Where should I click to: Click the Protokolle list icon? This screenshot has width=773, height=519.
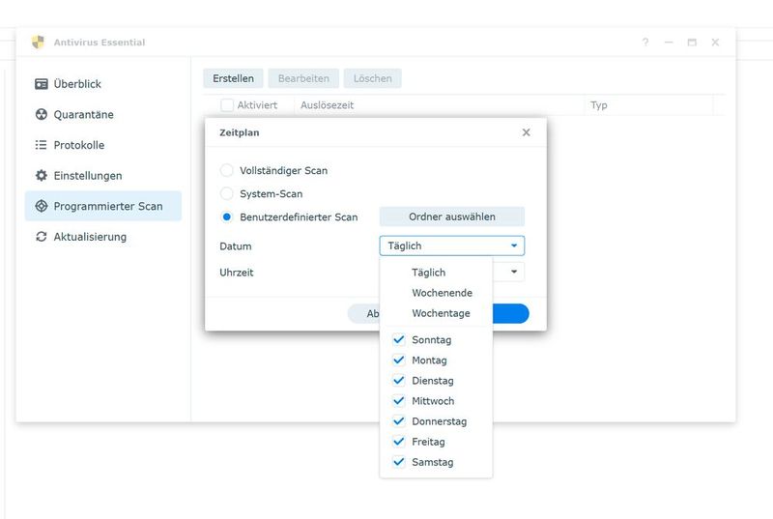point(41,145)
